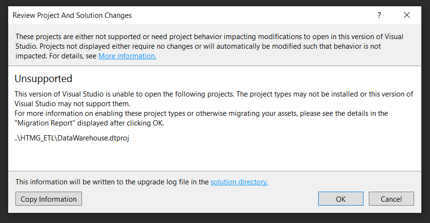Open the solution directory link
The image size is (430, 223).
pos(239,182)
